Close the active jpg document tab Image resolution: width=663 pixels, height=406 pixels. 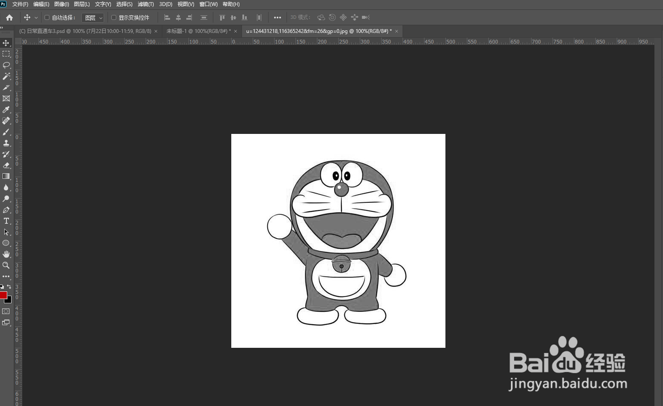tap(397, 31)
